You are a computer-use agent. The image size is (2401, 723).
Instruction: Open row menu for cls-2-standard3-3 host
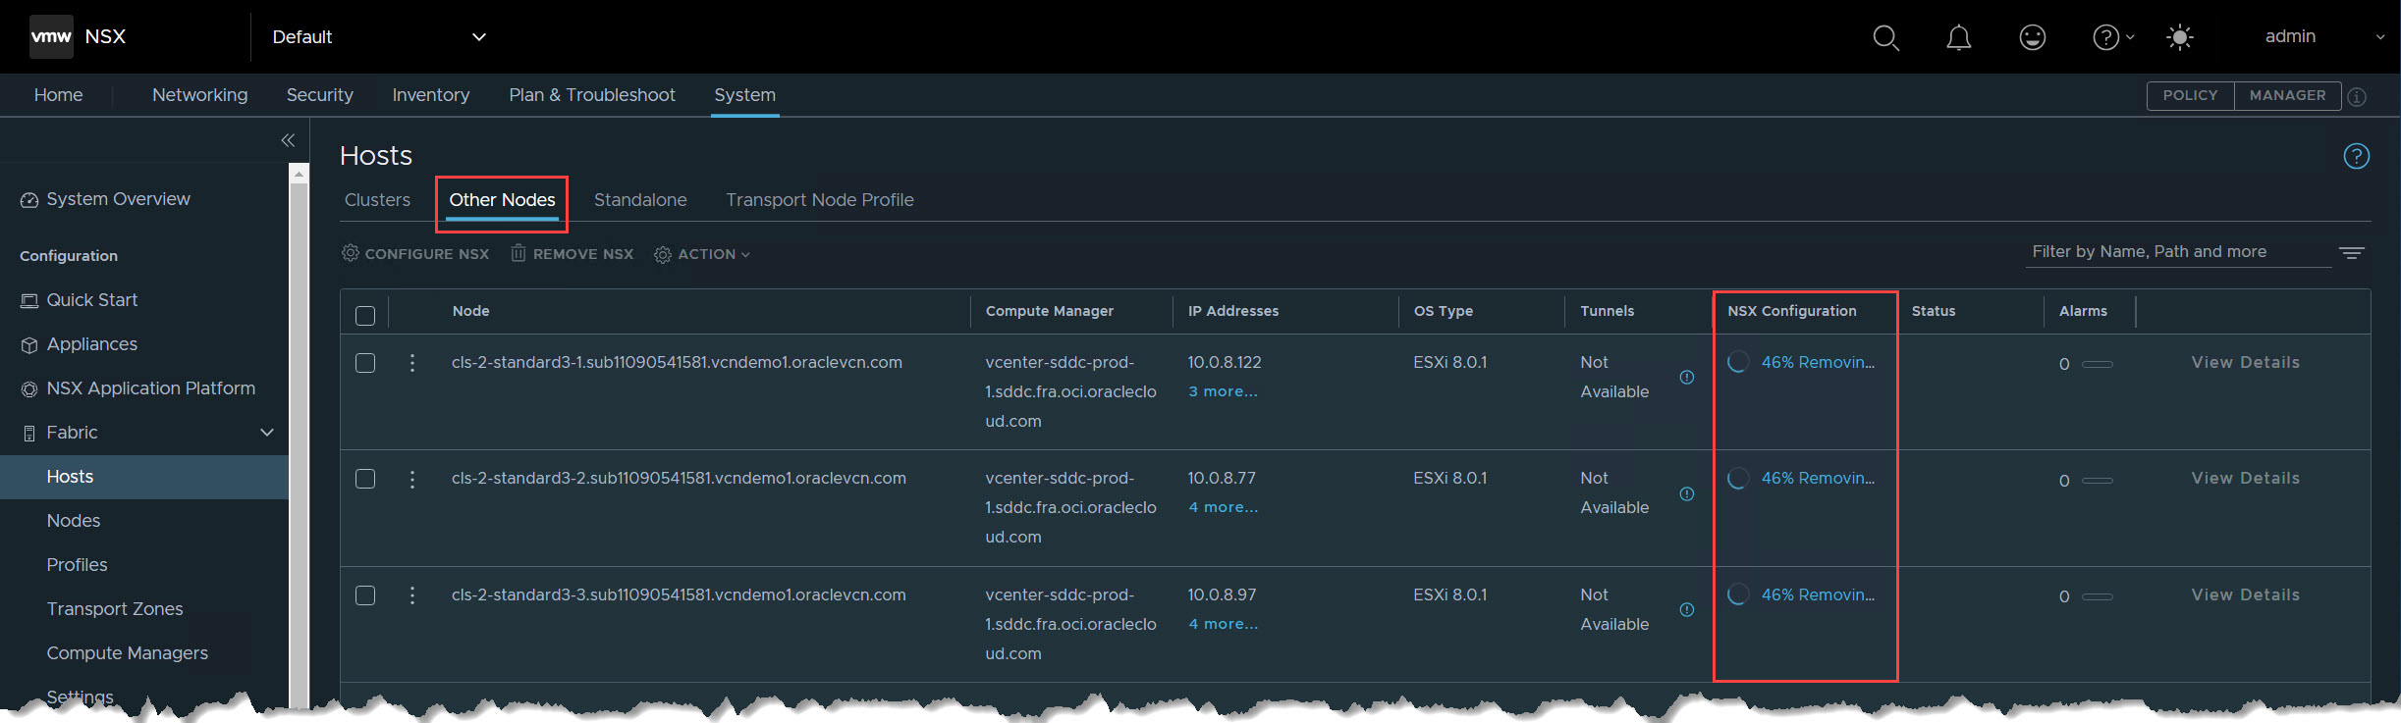[x=412, y=595]
